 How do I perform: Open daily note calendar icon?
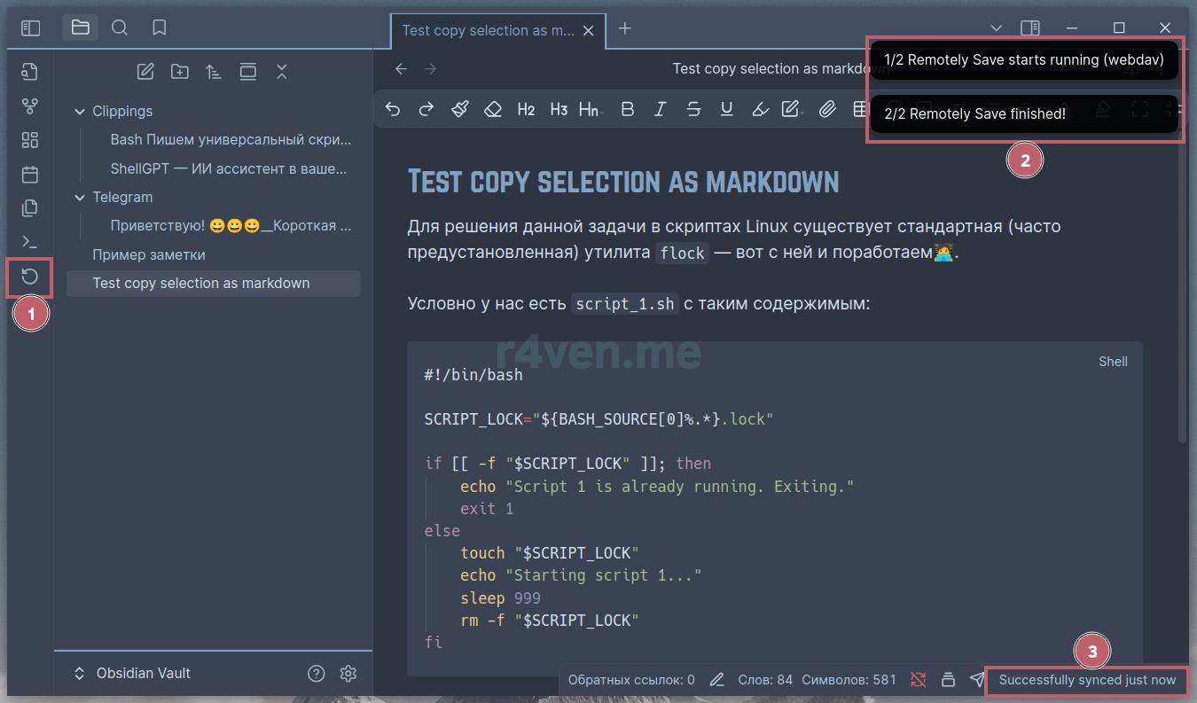[30, 174]
